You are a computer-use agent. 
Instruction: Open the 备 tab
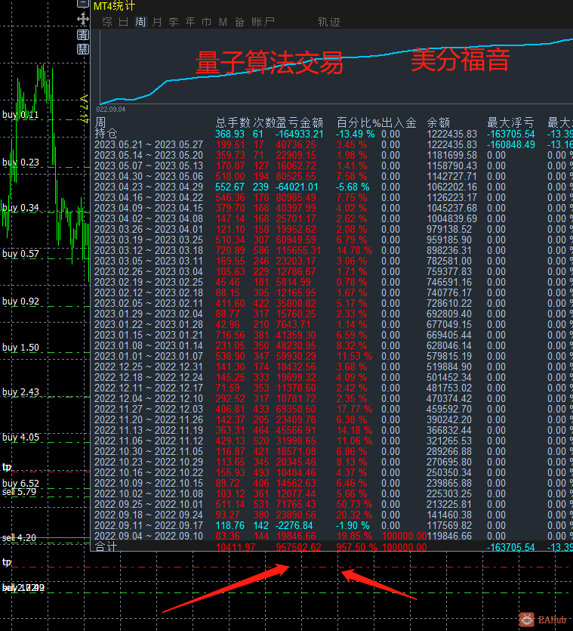tap(239, 22)
